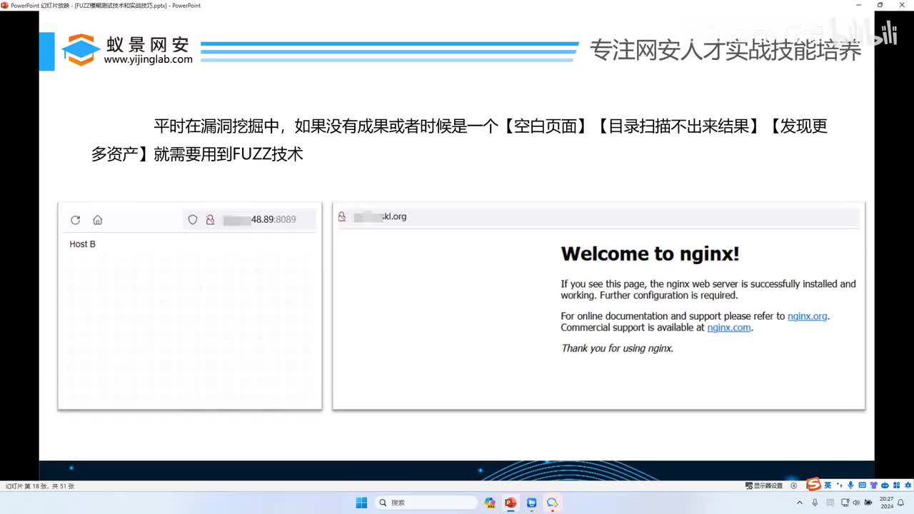Open network status in system tray
The image size is (914, 514).
tap(845, 503)
